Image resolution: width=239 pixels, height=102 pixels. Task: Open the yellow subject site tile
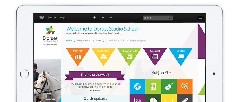pos(169,98)
